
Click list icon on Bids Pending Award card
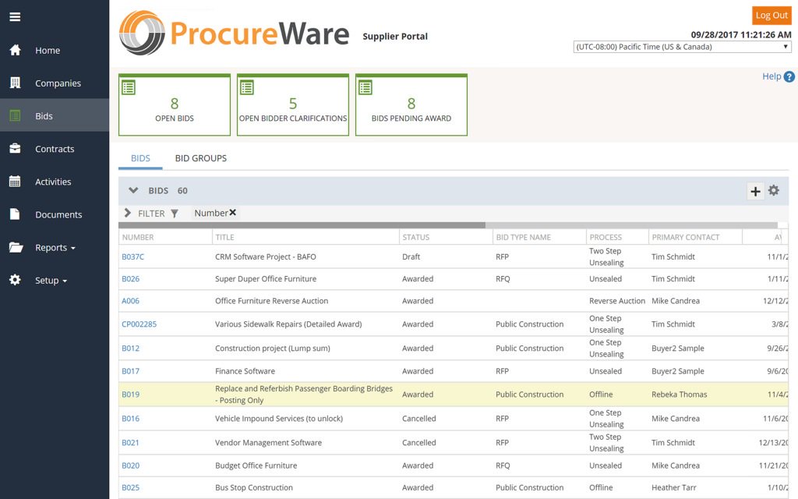pos(365,87)
